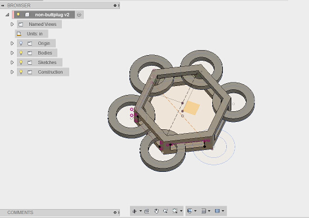Click the root component cube icon
The width and height of the screenshot is (309, 218).
pos(27,15)
